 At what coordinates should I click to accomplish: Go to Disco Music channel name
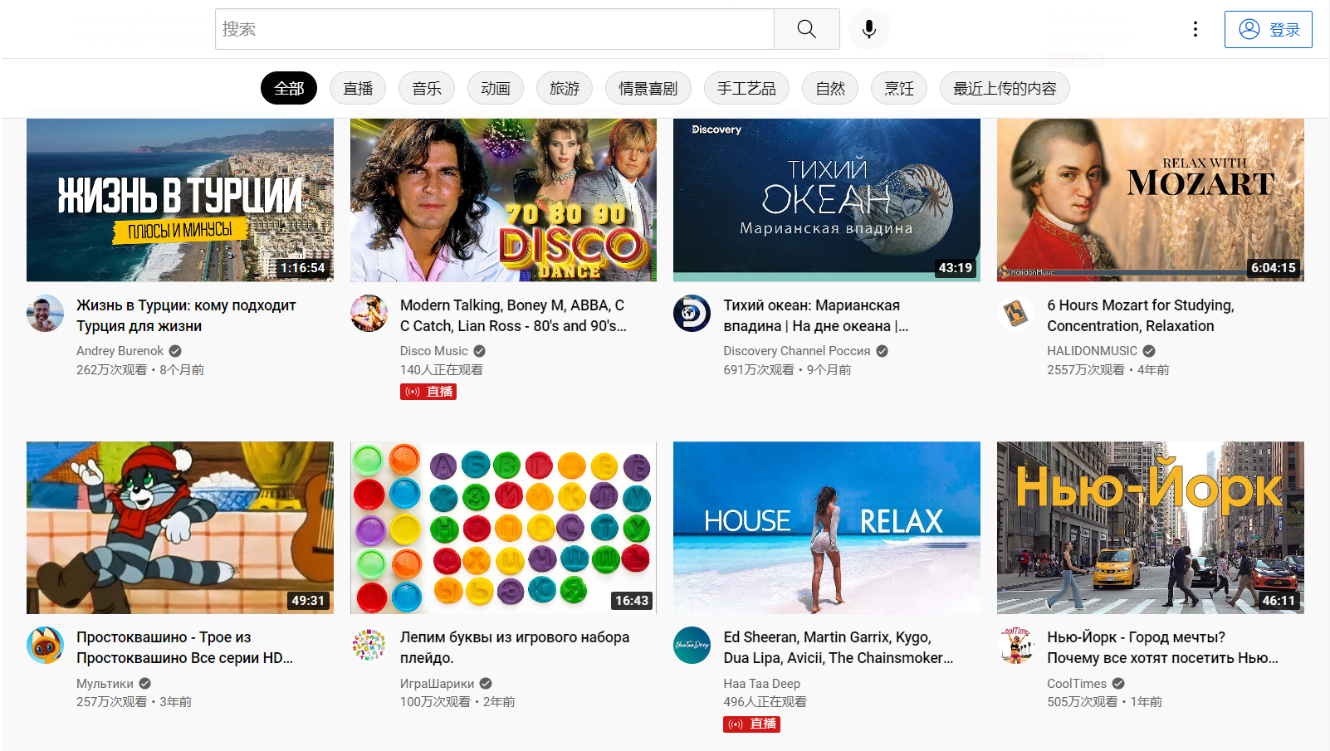(433, 351)
